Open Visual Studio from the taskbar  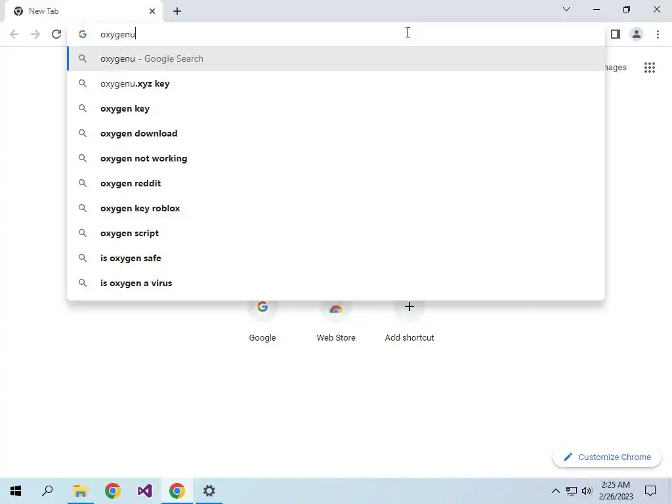point(145,491)
